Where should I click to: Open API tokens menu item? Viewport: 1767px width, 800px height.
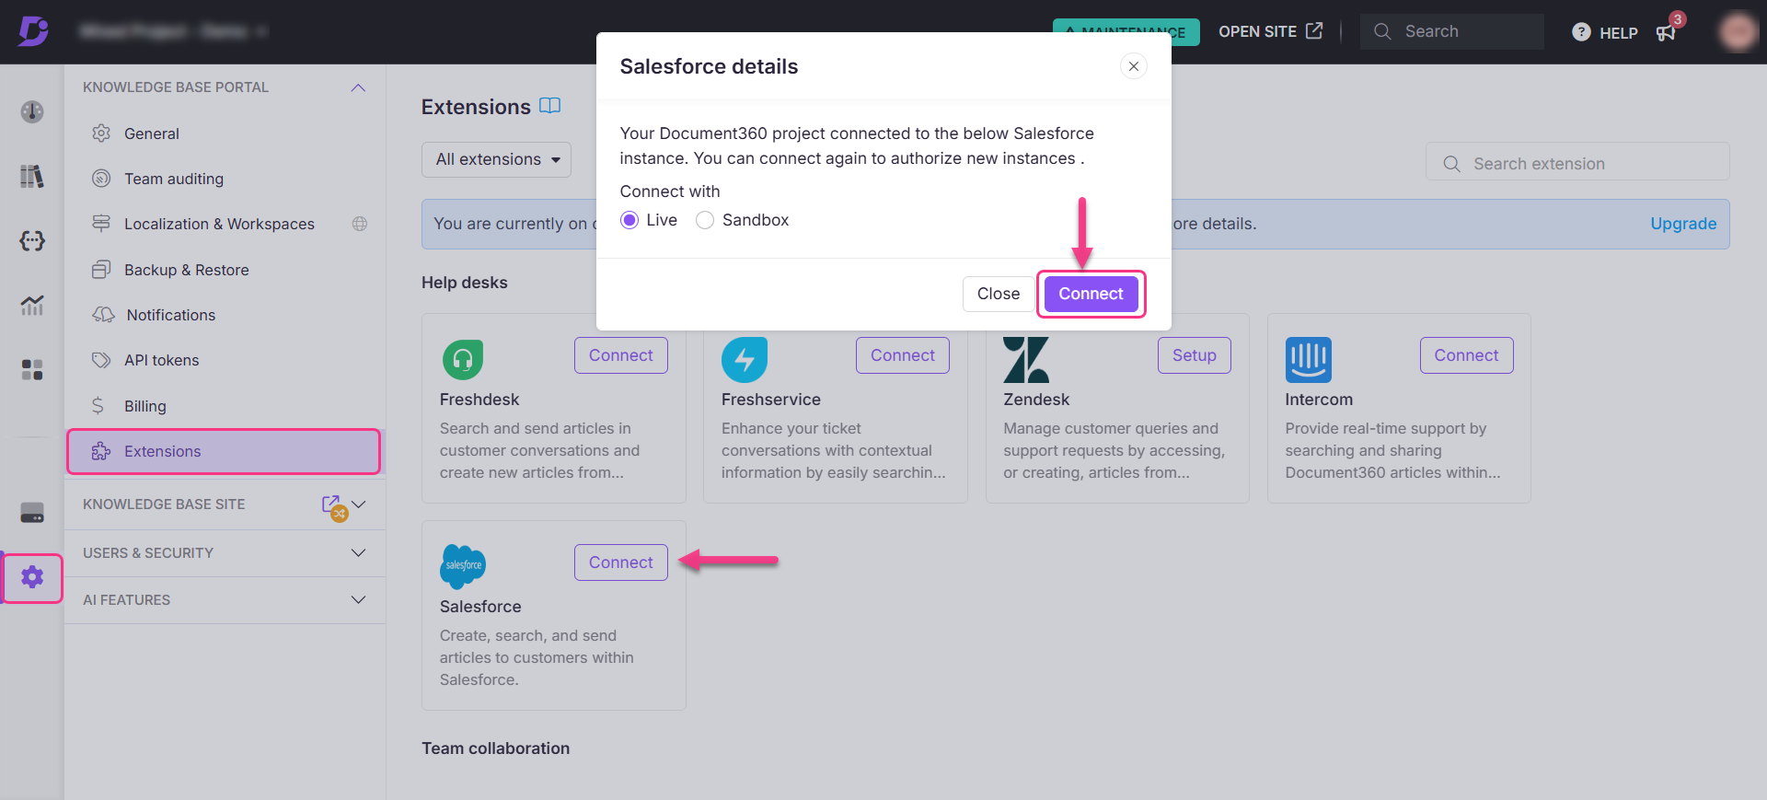pyautogui.click(x=224, y=360)
